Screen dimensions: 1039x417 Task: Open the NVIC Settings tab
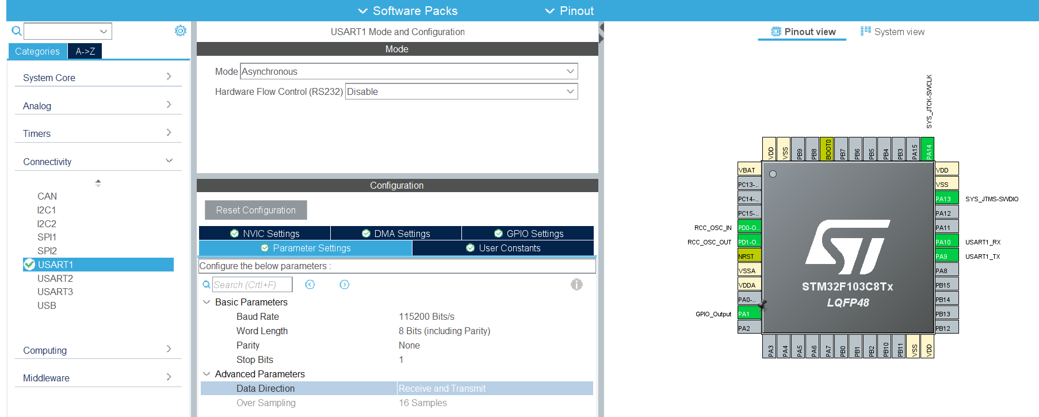click(x=265, y=233)
